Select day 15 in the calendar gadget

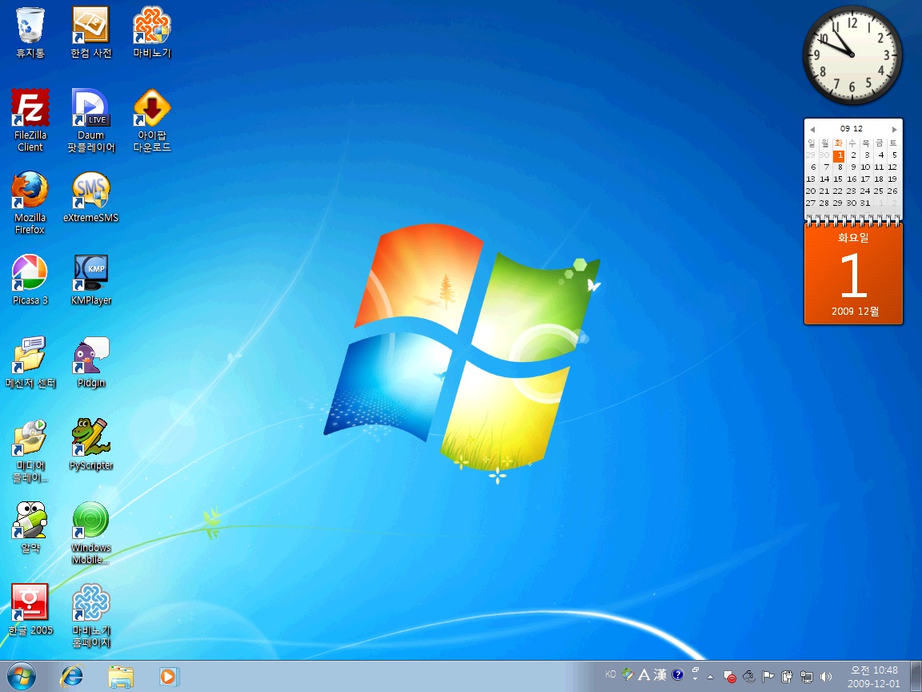point(838,179)
